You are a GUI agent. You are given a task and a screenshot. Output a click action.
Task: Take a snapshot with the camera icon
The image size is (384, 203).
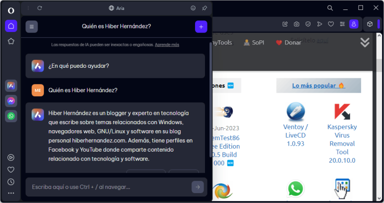tap(296, 24)
